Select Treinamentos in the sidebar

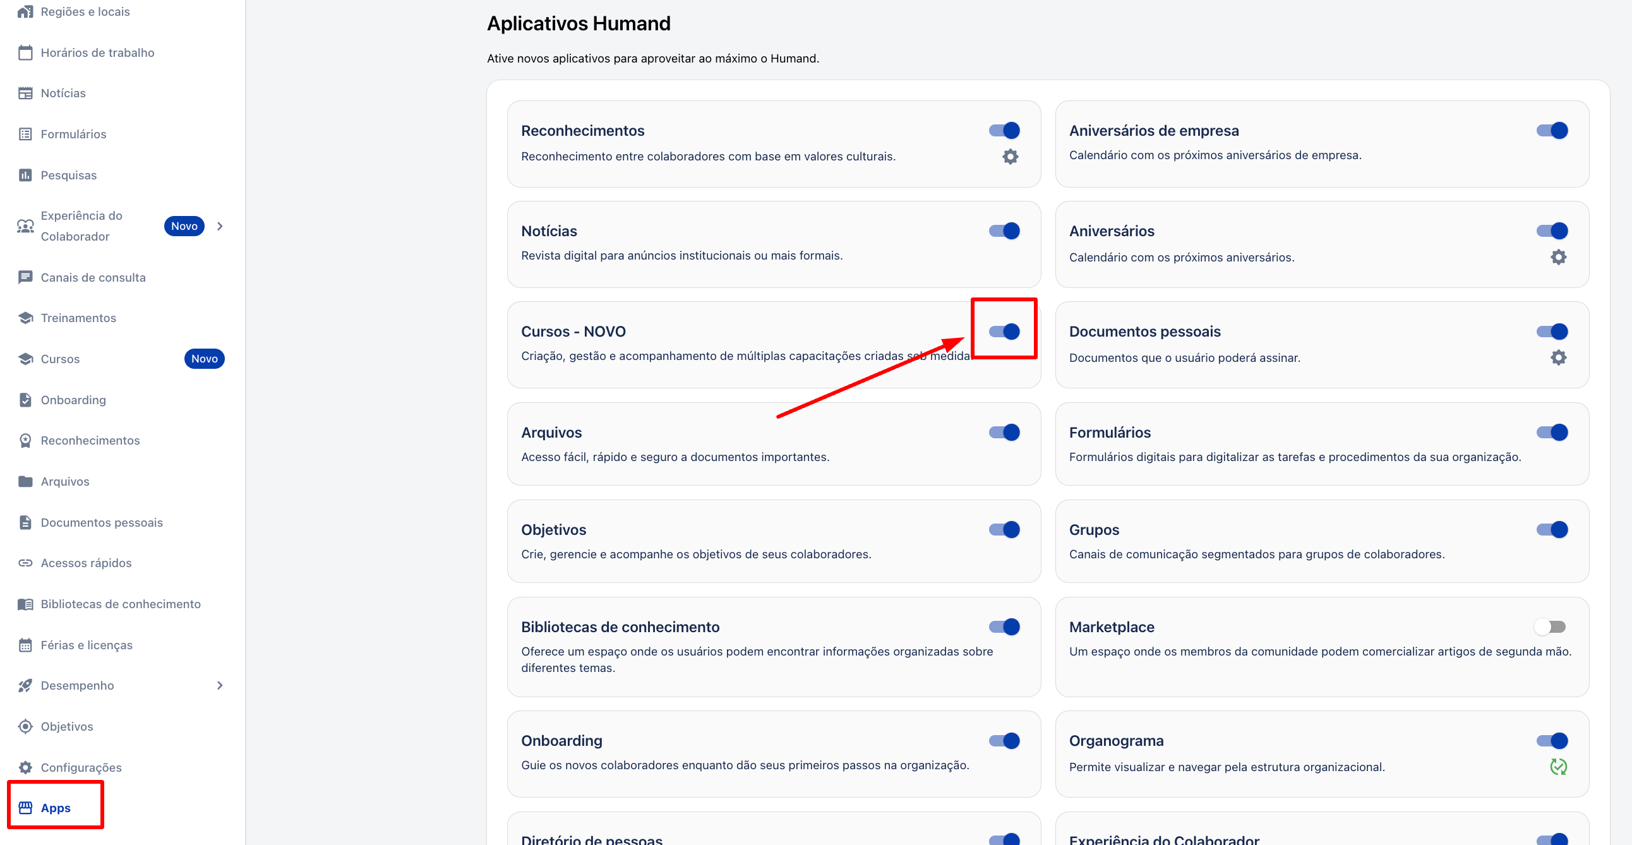click(123, 318)
